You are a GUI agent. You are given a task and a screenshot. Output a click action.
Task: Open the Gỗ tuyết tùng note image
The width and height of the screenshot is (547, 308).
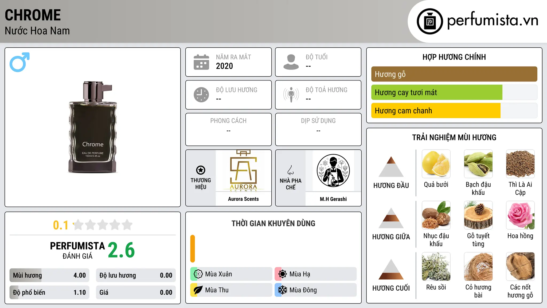tap(478, 215)
